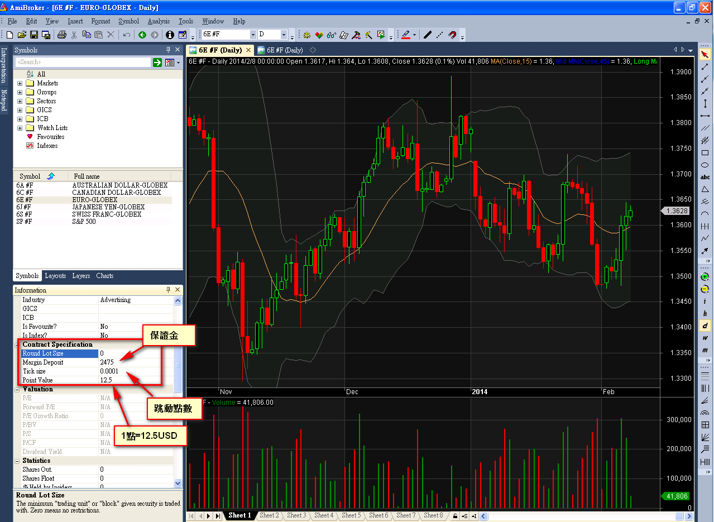Image resolution: width=714 pixels, height=522 pixels.
Task: Click the New document icon in toolbar
Action: (x=9, y=35)
